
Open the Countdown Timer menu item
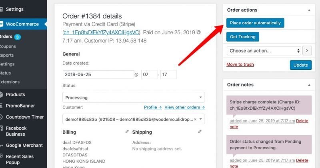24,117
